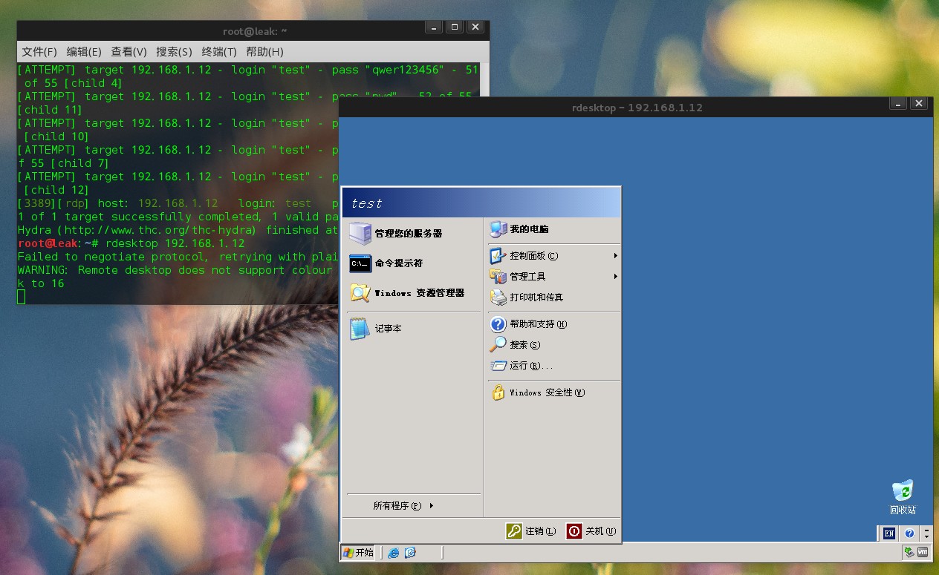Screen dimensions: 939x575
Task: Open Search (搜索) from Start menu
Action: coord(524,345)
